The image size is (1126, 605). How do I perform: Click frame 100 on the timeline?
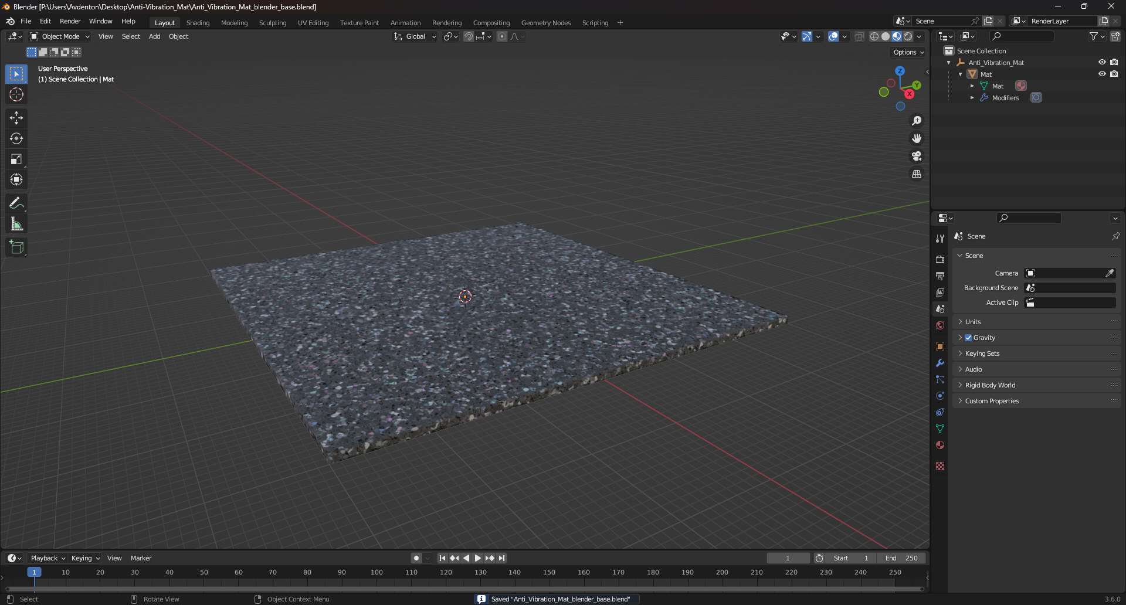pos(377,572)
